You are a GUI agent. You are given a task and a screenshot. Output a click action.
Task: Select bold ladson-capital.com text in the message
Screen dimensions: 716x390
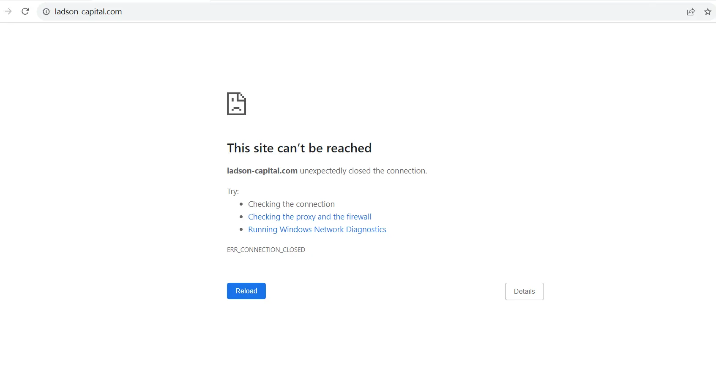(x=262, y=171)
